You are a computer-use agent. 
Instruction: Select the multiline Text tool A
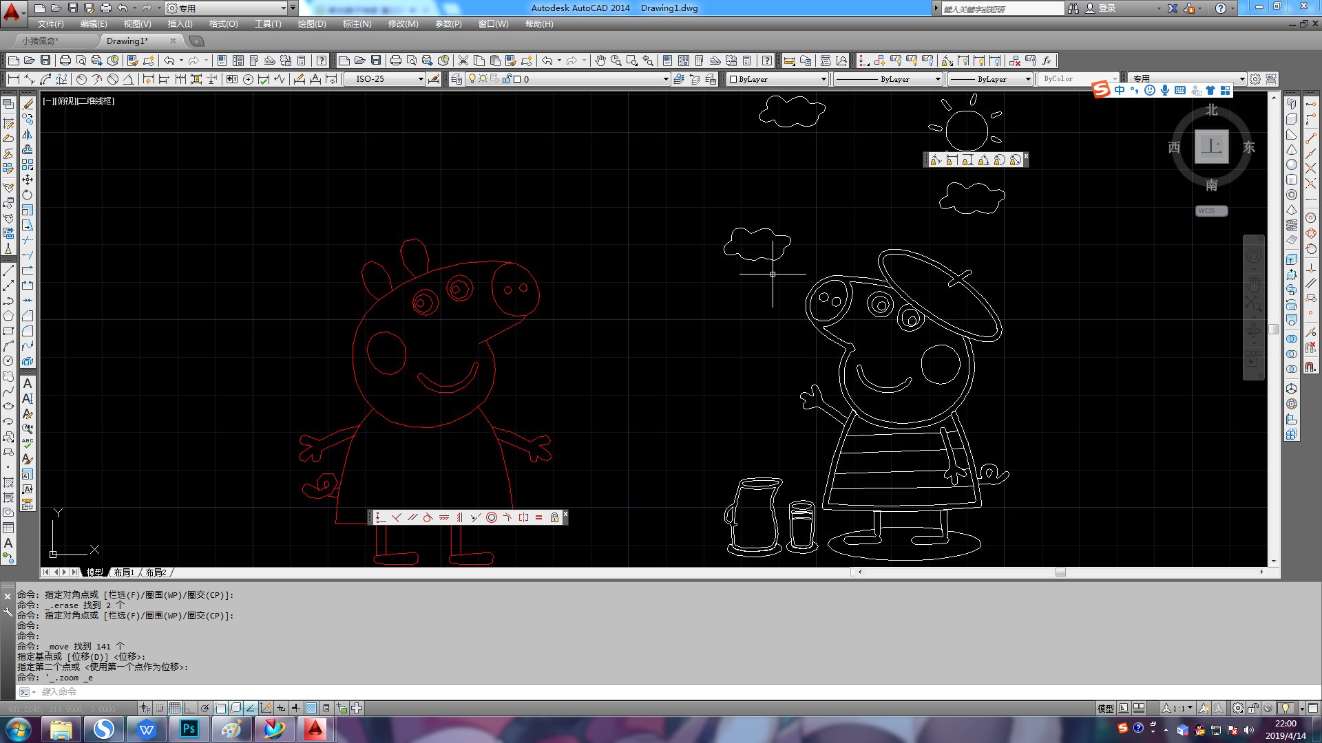[x=28, y=383]
